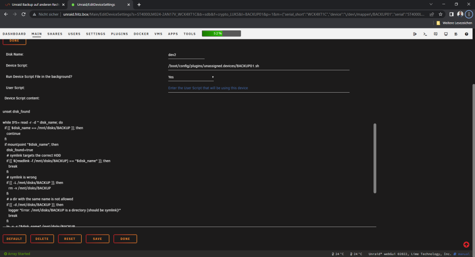Click the Device Script path field

pos(259,66)
